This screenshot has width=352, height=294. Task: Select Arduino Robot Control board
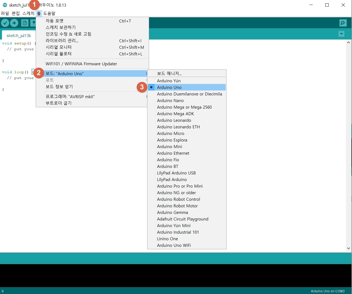tap(187, 199)
